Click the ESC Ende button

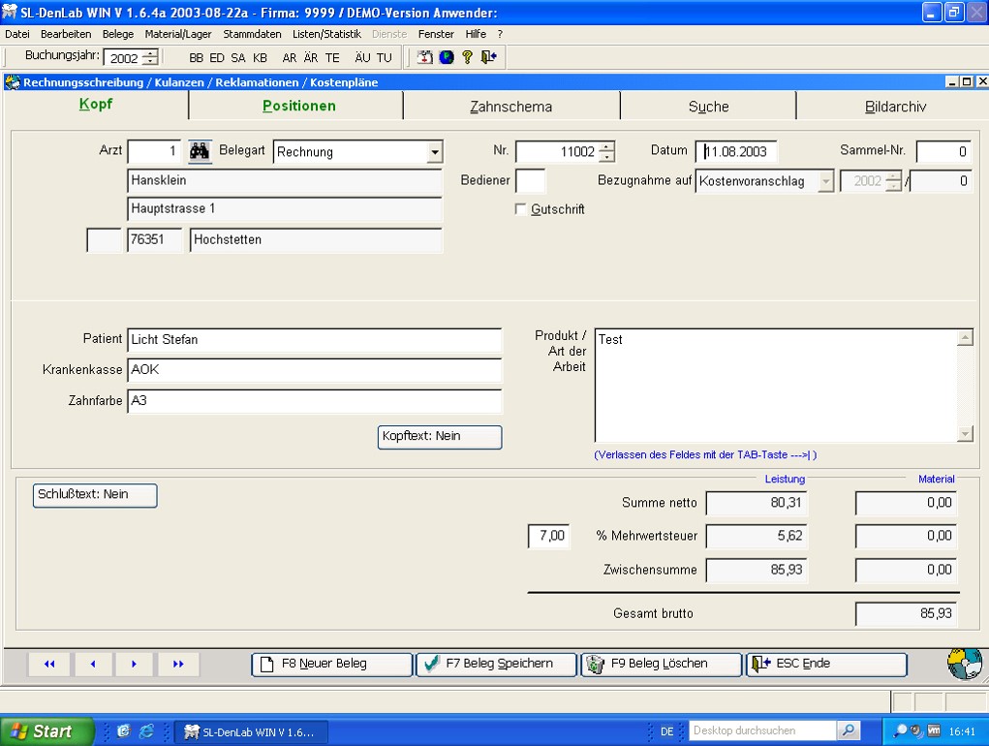(826, 664)
